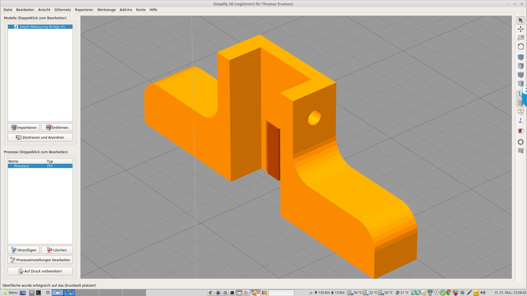527x296 pixels.
Task: Switch to Chrome in the taskbar window list
Action: pos(211,293)
